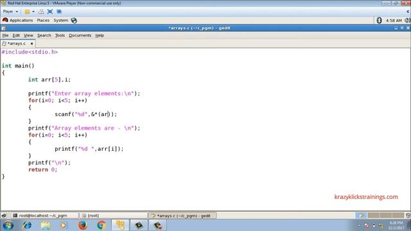
Task: Click the VMware pause/suspend icon
Action: pyautogui.click(x=27, y=12)
